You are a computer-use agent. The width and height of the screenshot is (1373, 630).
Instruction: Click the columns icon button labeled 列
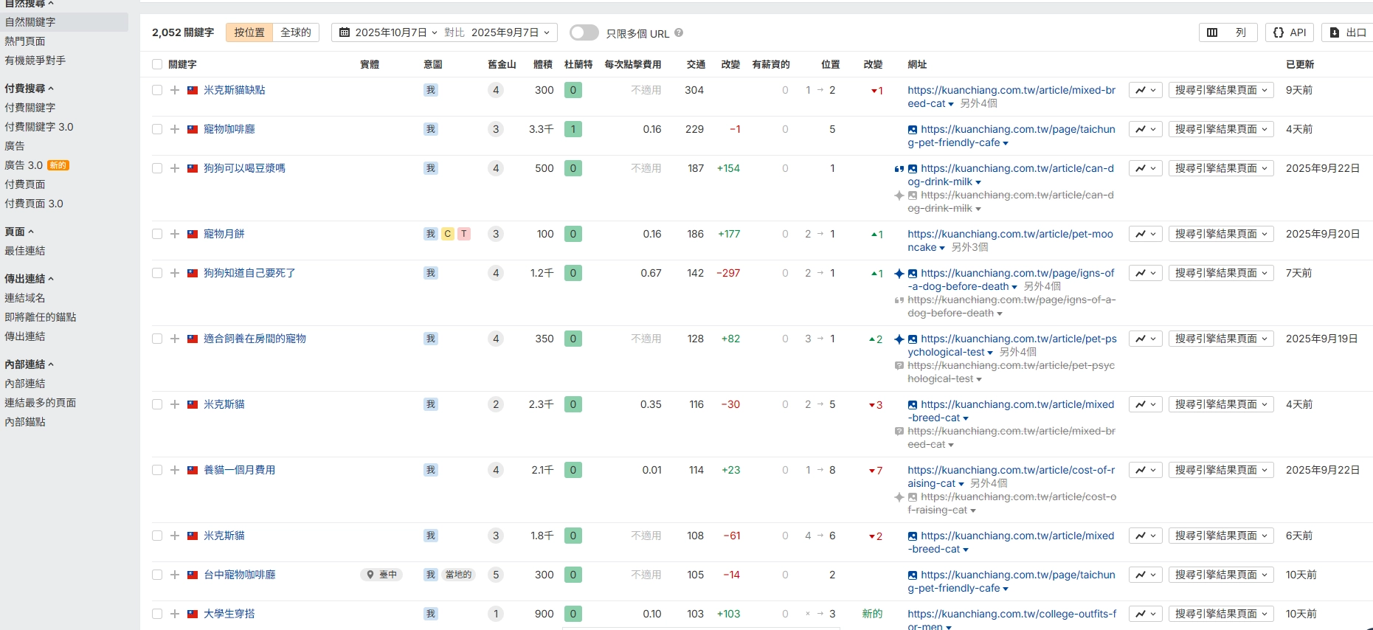click(1228, 32)
